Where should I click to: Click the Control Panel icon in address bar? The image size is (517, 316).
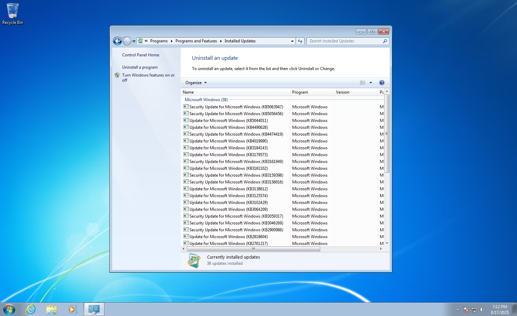coord(140,41)
